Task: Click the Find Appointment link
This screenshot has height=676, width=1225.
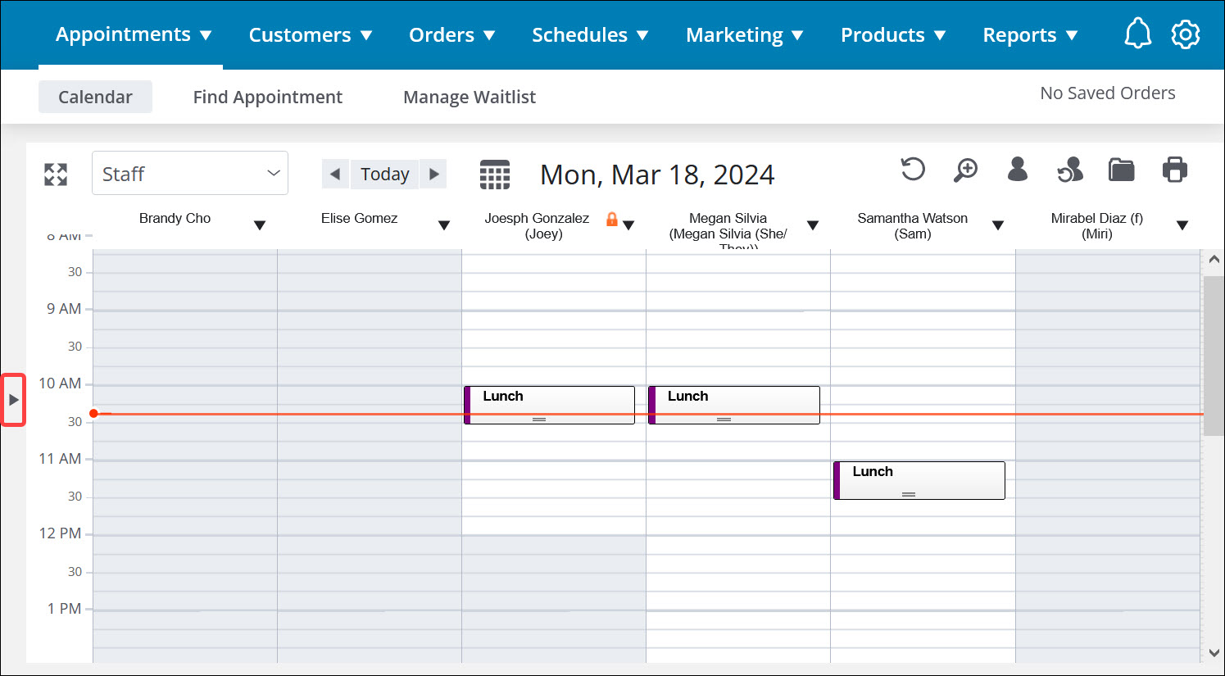Action: (268, 97)
